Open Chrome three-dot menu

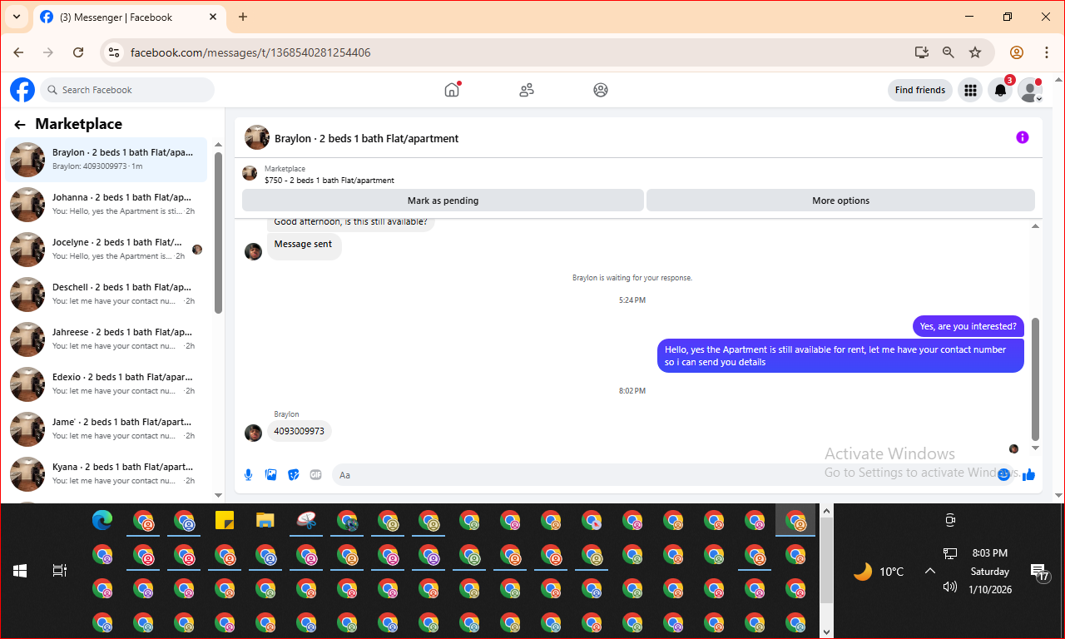tap(1046, 52)
